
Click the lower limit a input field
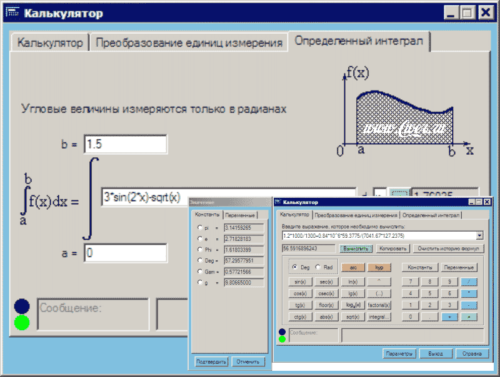point(126,253)
